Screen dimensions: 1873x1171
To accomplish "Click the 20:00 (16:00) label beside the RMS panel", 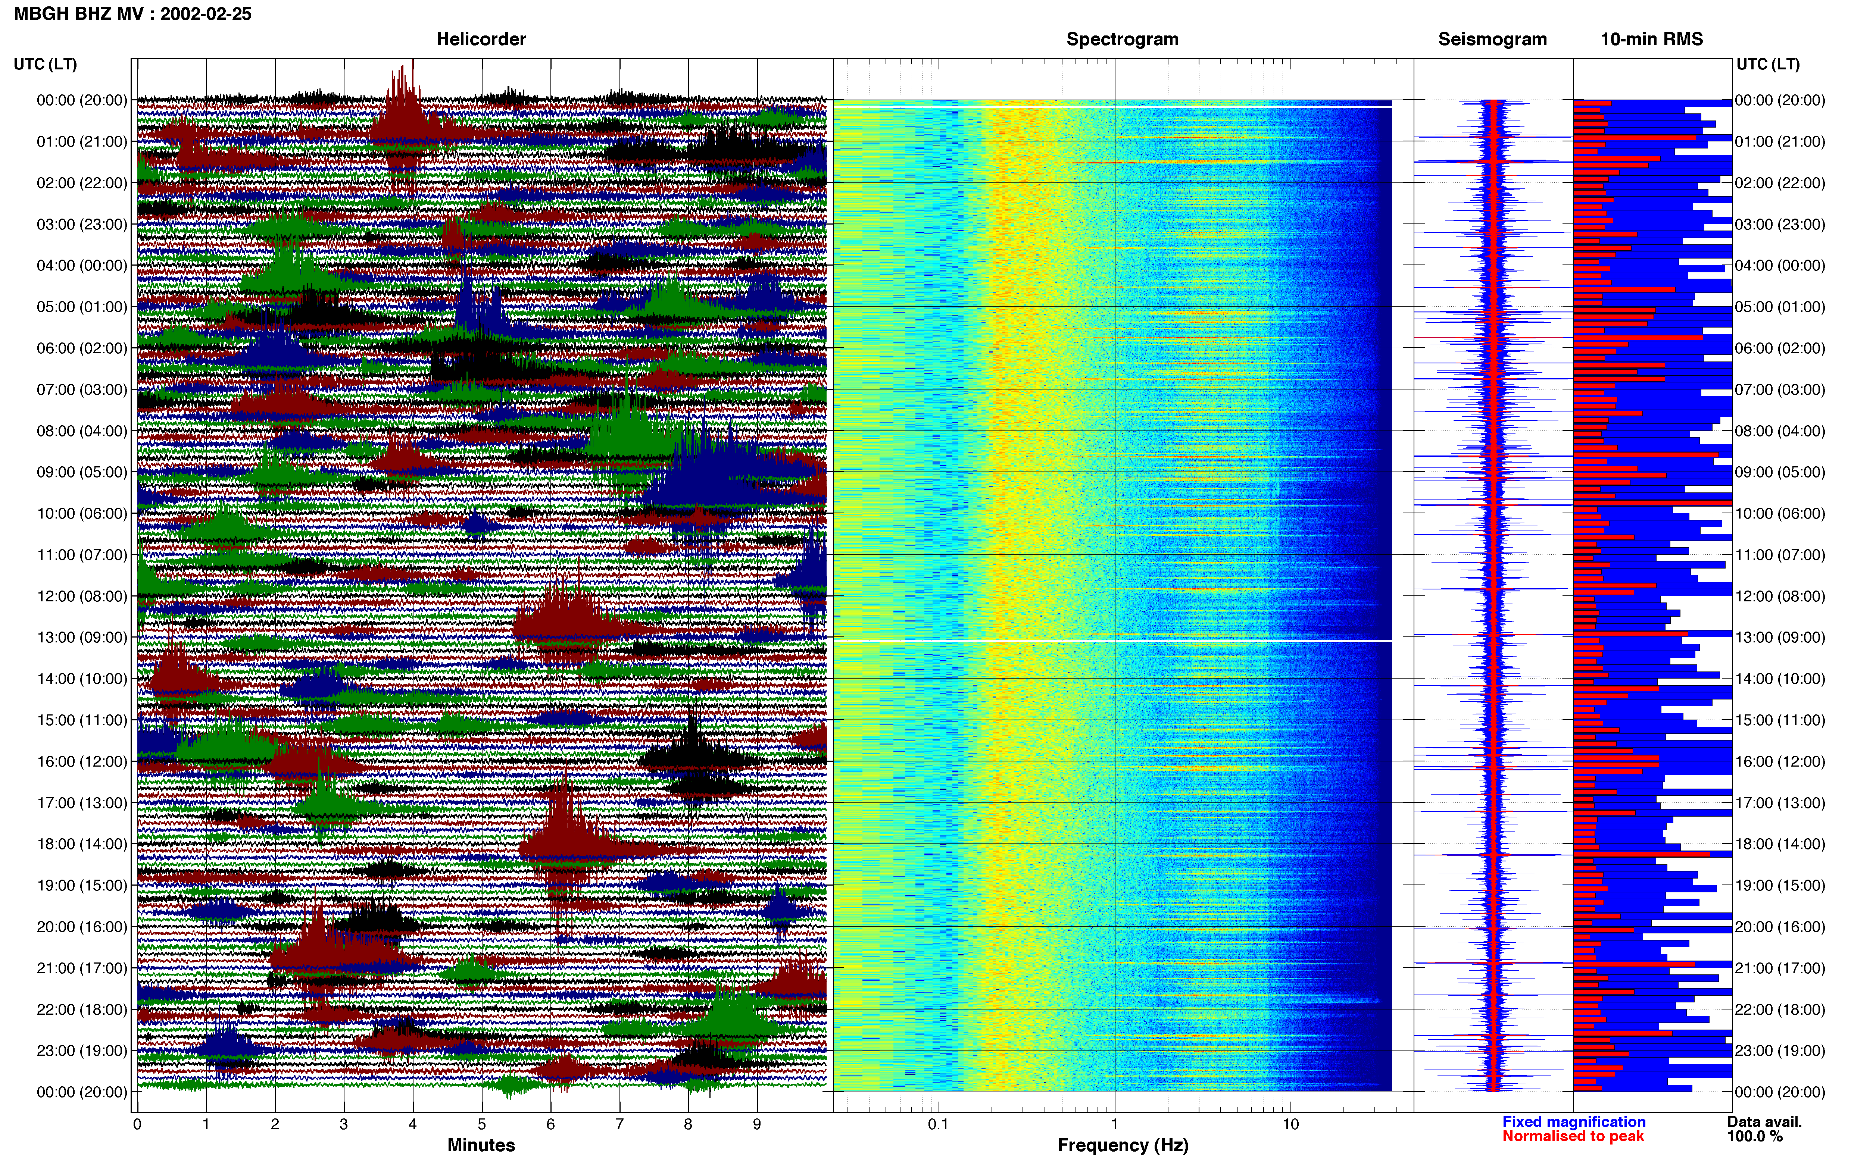I will 1780,927.
